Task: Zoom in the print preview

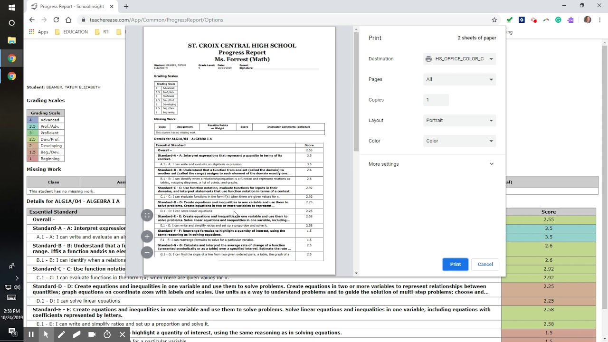Action: [147, 236]
